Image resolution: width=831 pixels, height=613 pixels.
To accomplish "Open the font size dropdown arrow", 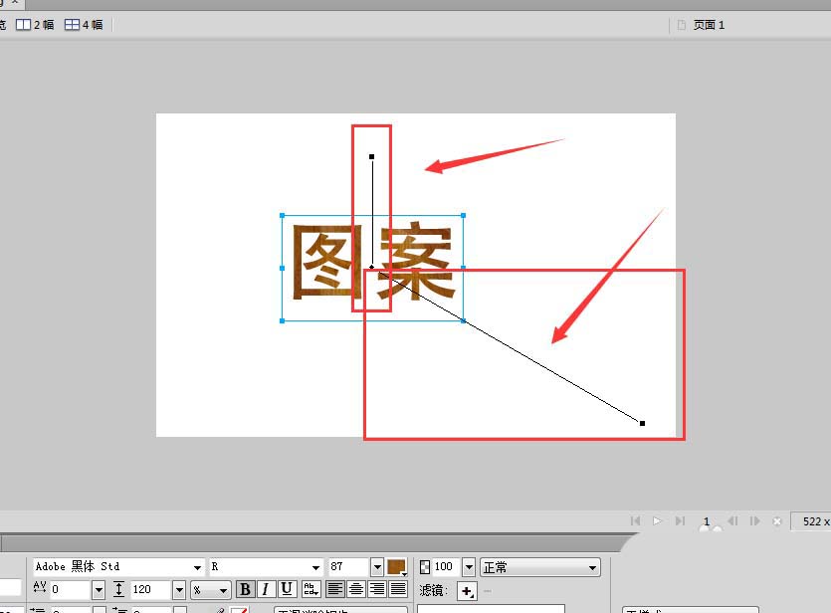I will [377, 567].
